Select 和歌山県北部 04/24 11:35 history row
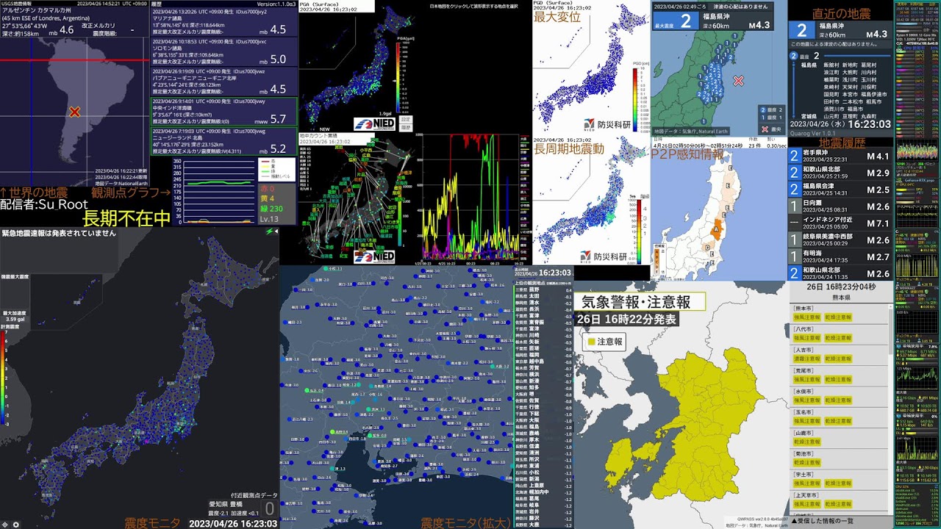This screenshot has height=529, width=941. [x=840, y=274]
